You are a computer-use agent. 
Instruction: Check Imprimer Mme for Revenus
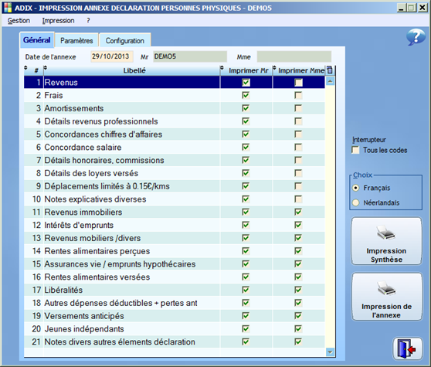pos(298,83)
